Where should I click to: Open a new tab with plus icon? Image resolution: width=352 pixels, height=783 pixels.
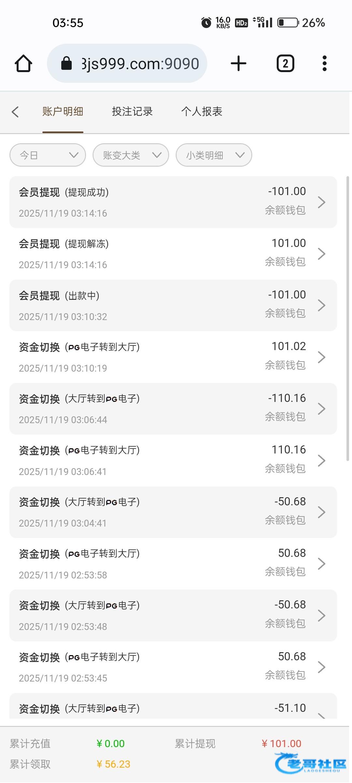pos(238,63)
